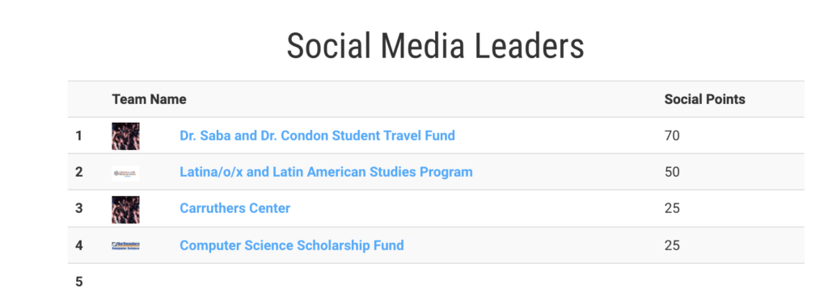Select Computer Science Scholarship Fund's 25 points
The height and width of the screenshot is (301, 828).
point(672,245)
